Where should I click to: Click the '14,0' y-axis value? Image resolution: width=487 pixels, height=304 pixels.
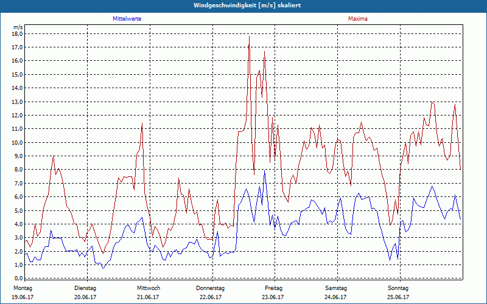[18, 88]
